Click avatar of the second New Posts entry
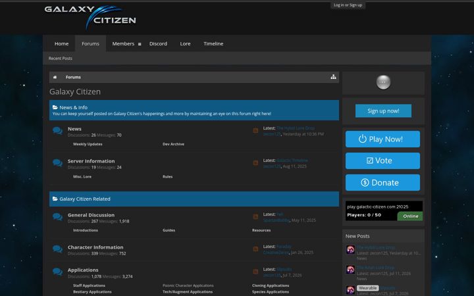This screenshot has width=474, height=296. (350, 270)
